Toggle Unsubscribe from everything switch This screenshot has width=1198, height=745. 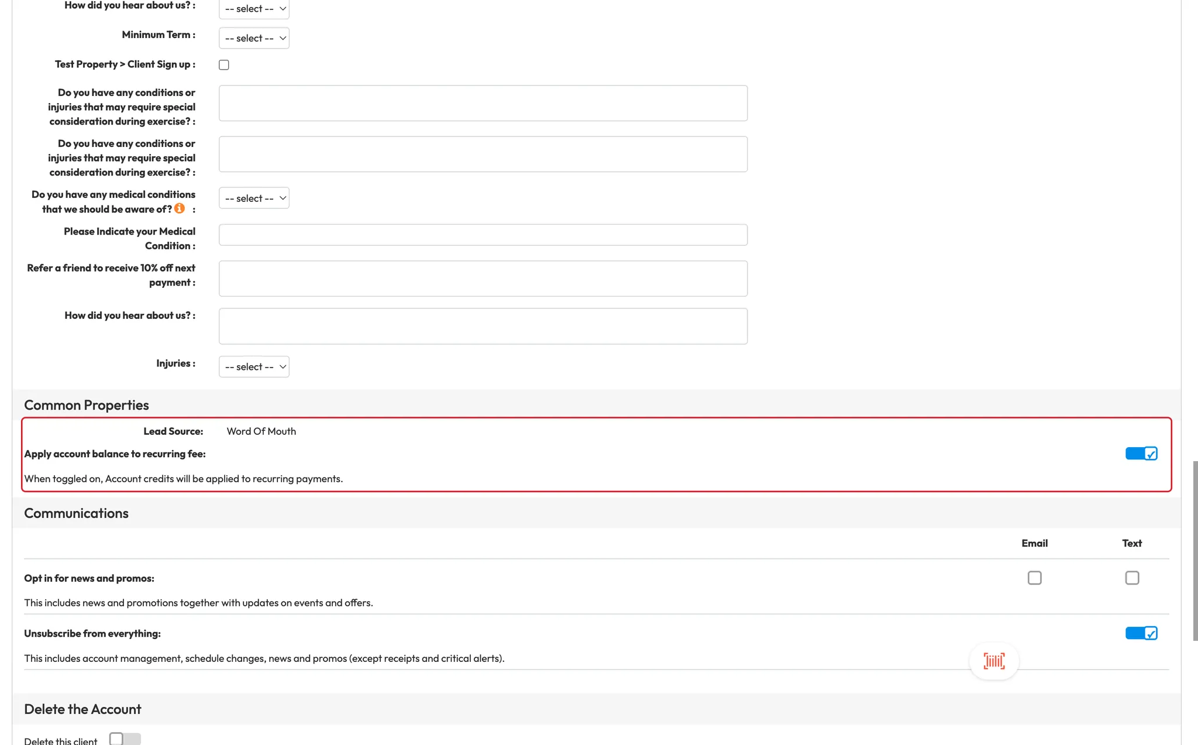click(x=1141, y=633)
